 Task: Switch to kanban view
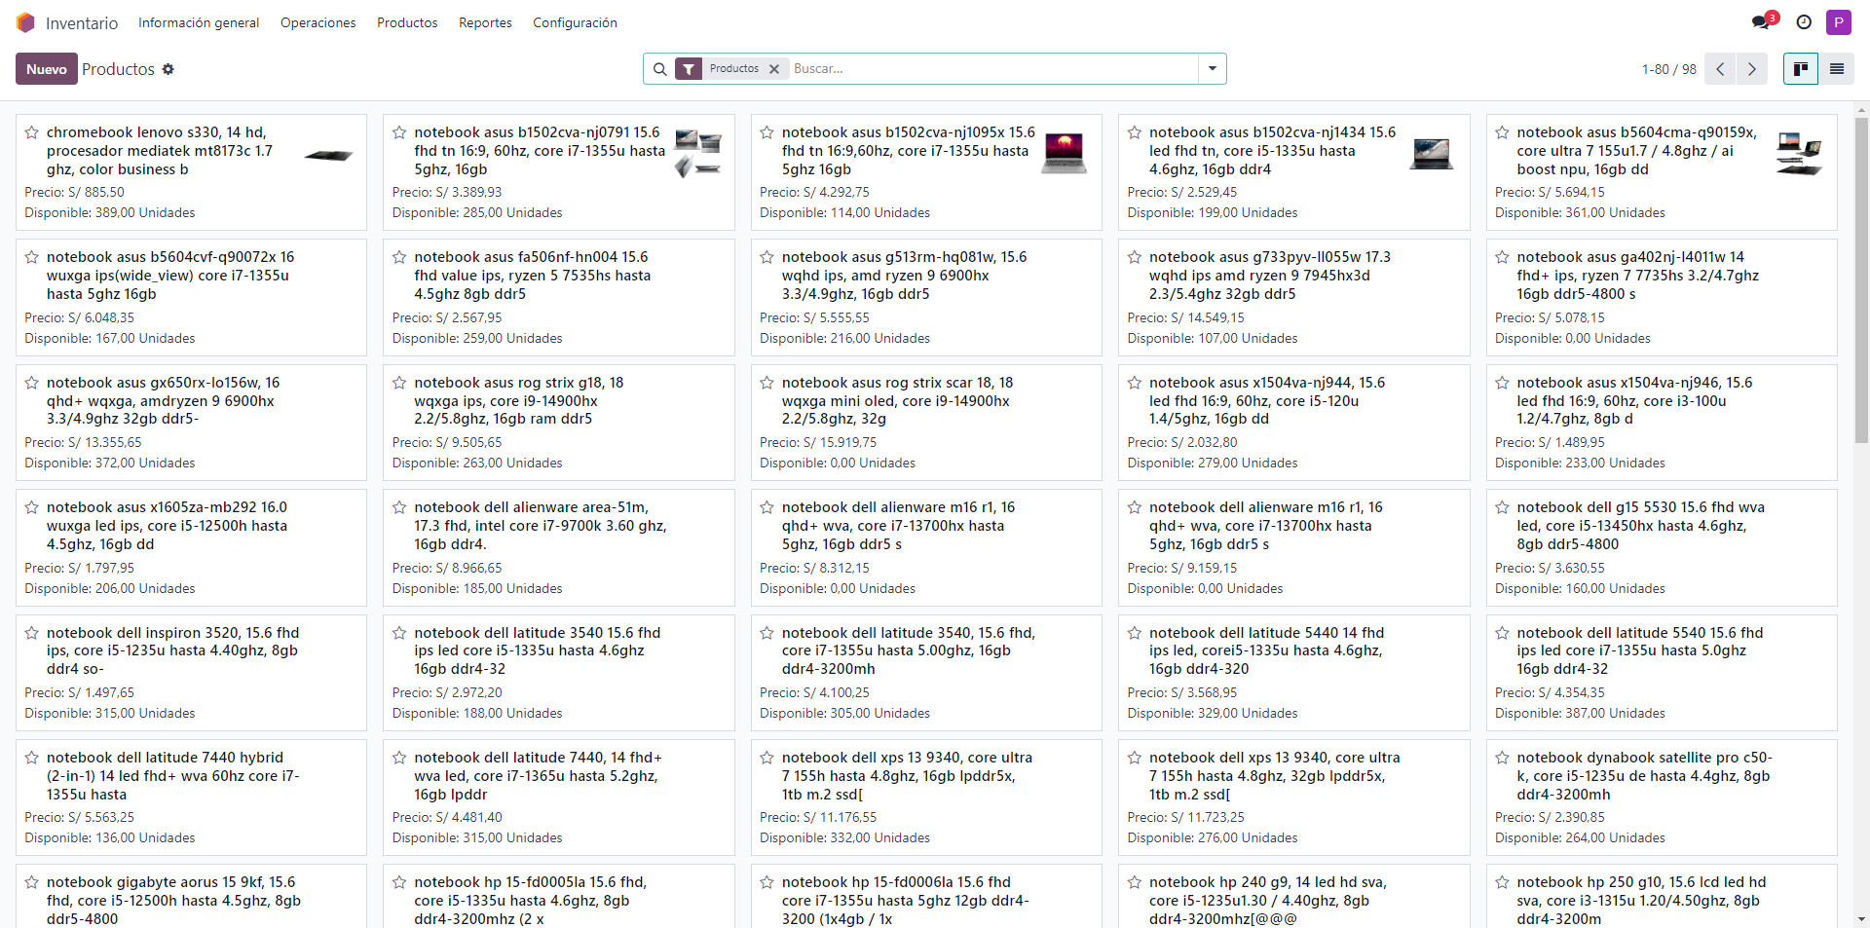(1800, 69)
